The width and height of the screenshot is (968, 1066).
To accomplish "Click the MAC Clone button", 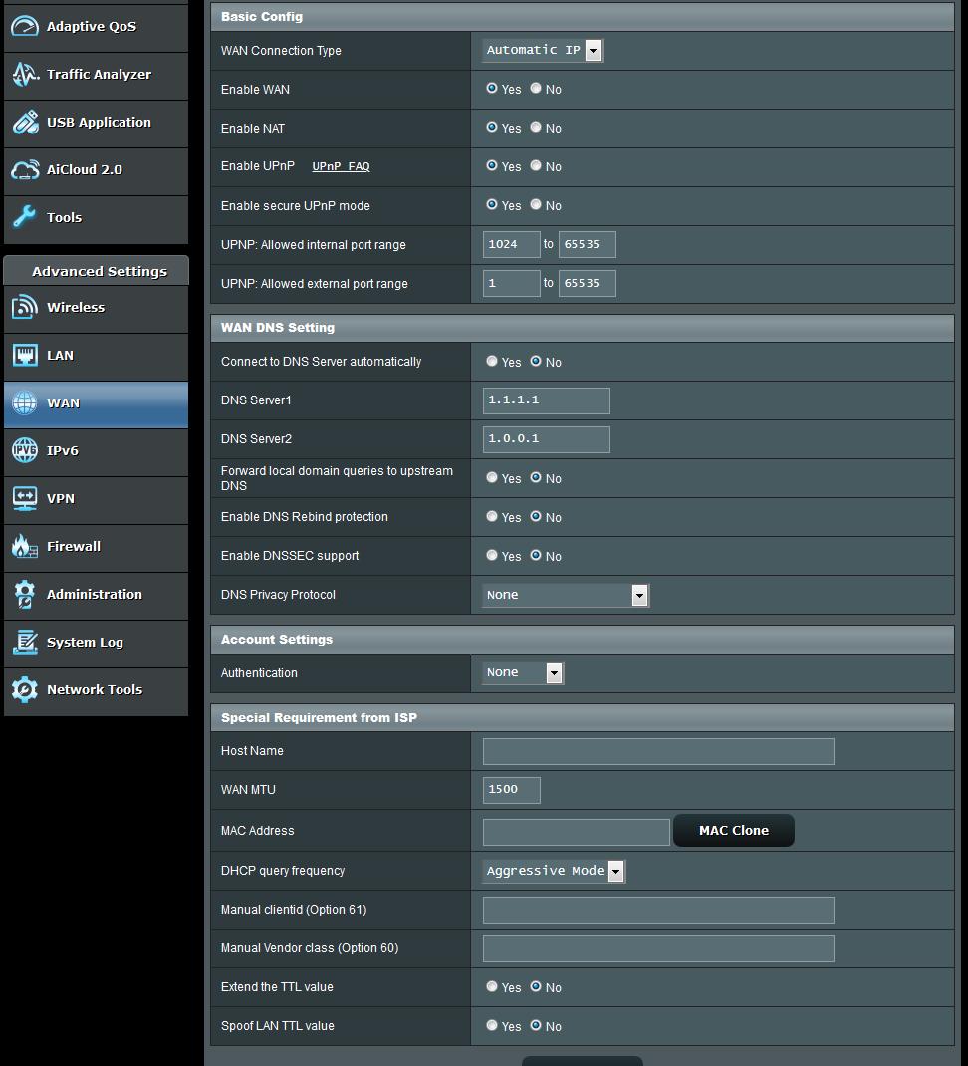I will click(x=734, y=831).
